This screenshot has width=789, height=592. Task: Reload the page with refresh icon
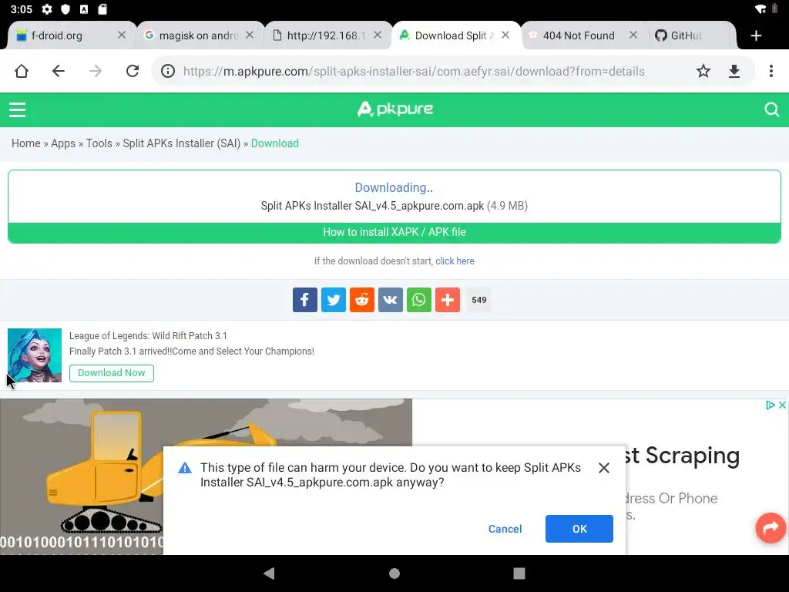click(x=133, y=71)
